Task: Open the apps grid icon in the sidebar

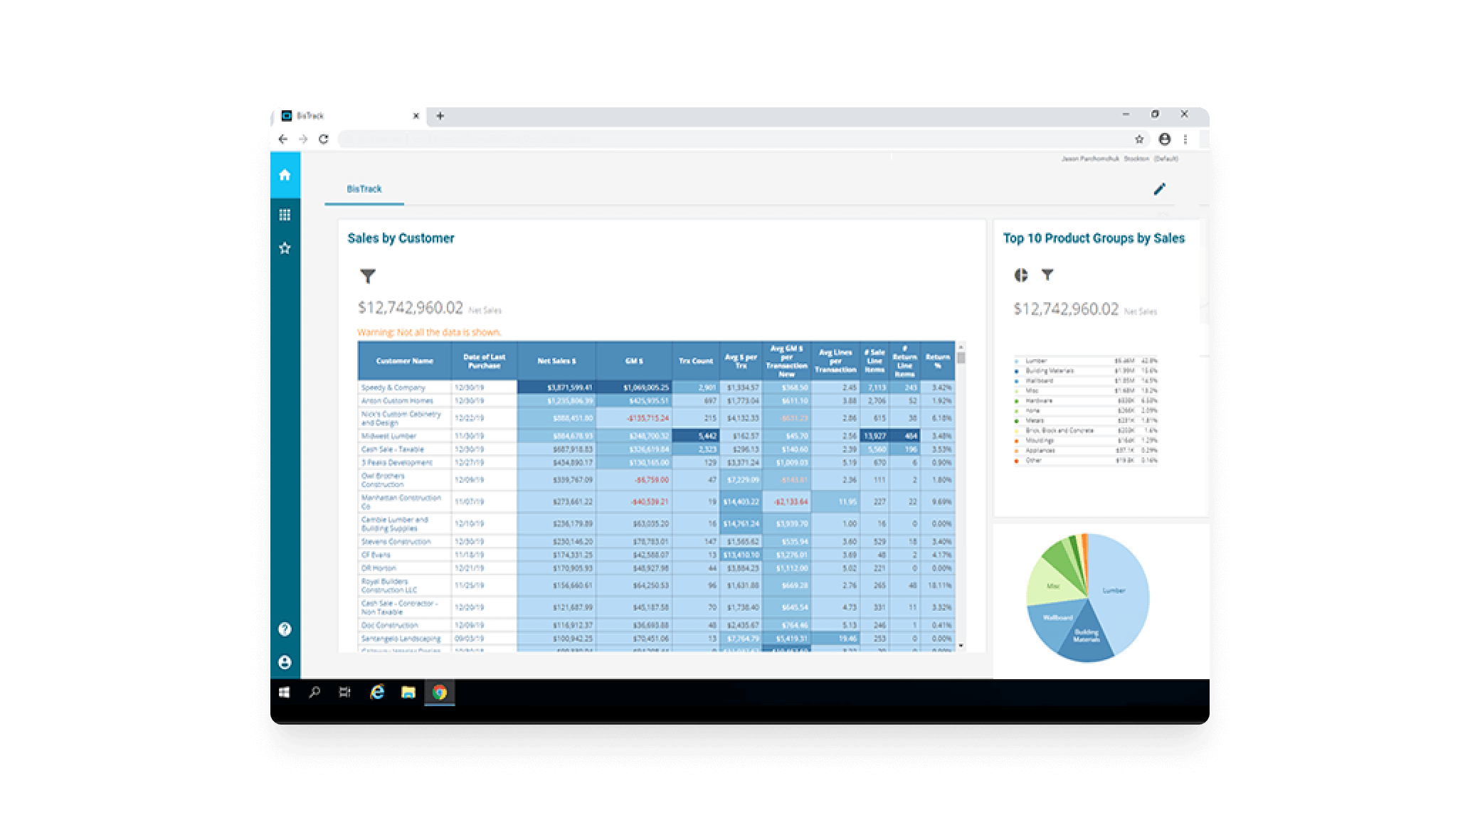Action: click(x=284, y=214)
